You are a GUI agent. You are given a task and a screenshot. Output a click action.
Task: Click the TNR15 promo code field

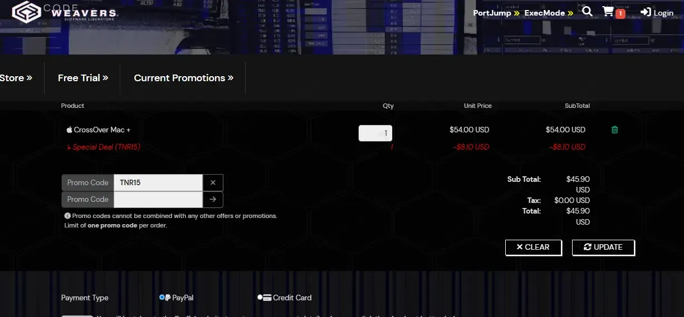(x=158, y=182)
